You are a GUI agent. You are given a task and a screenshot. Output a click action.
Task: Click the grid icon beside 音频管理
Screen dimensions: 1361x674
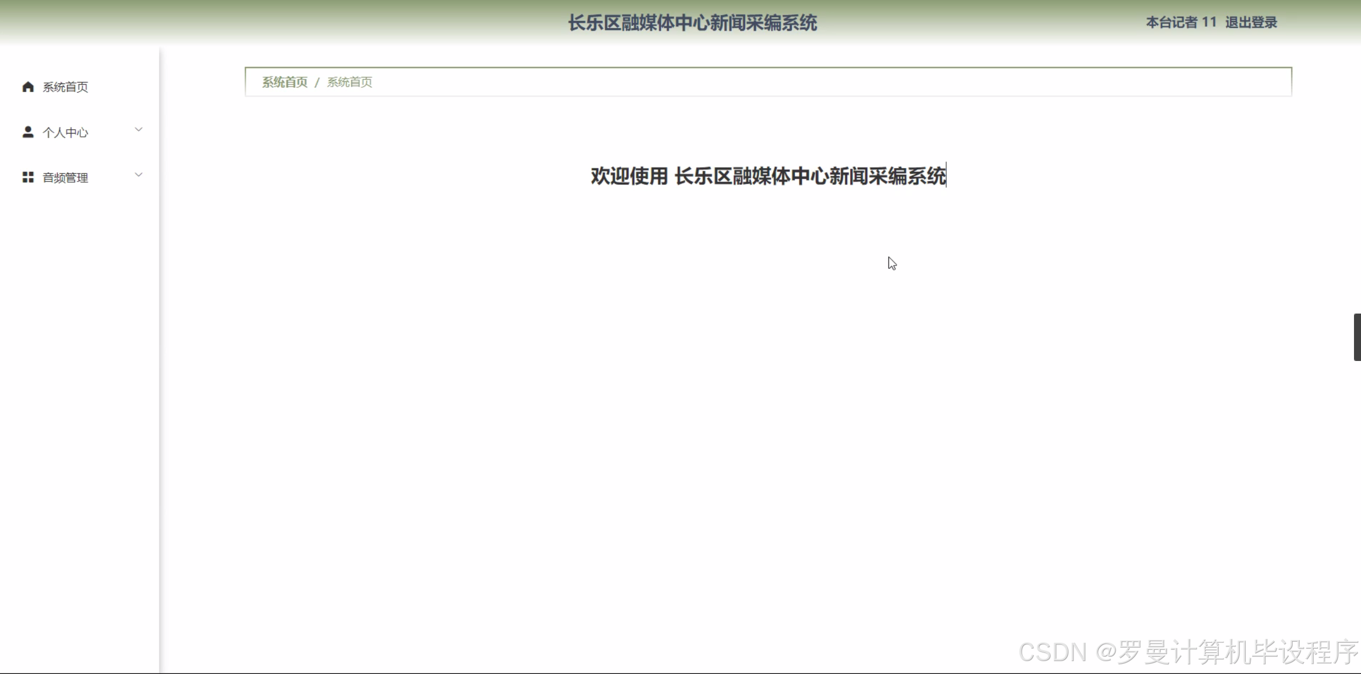point(28,177)
